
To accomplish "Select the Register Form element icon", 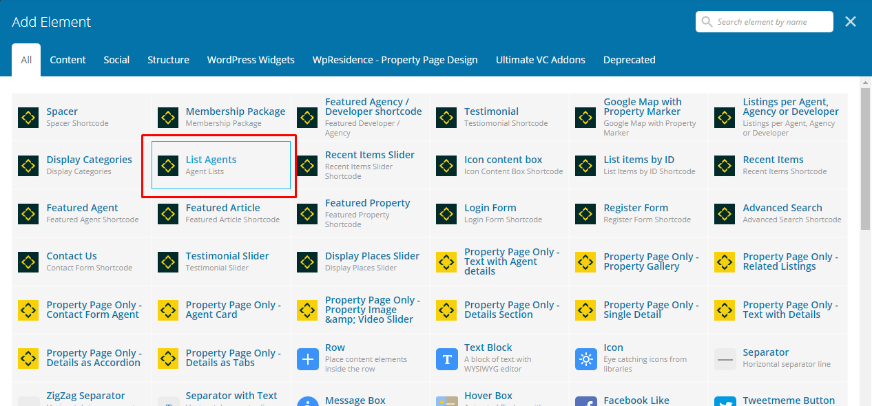I will point(585,214).
